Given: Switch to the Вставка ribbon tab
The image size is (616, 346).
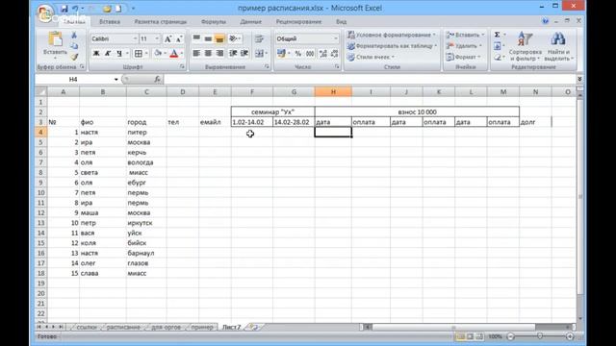Looking at the screenshot, I should pyautogui.click(x=110, y=21).
